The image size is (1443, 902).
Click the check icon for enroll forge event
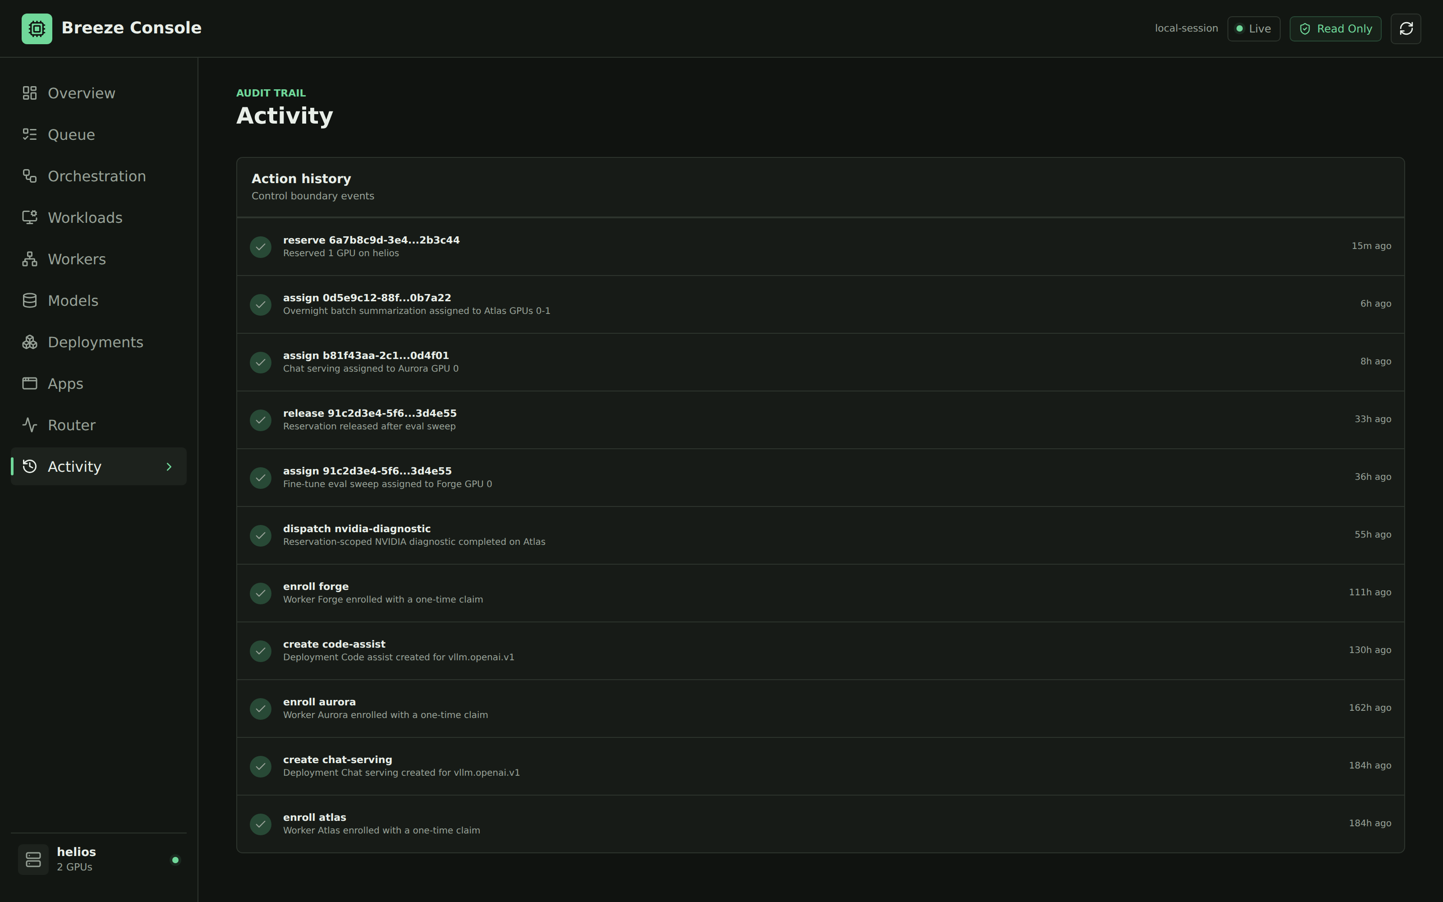261,593
